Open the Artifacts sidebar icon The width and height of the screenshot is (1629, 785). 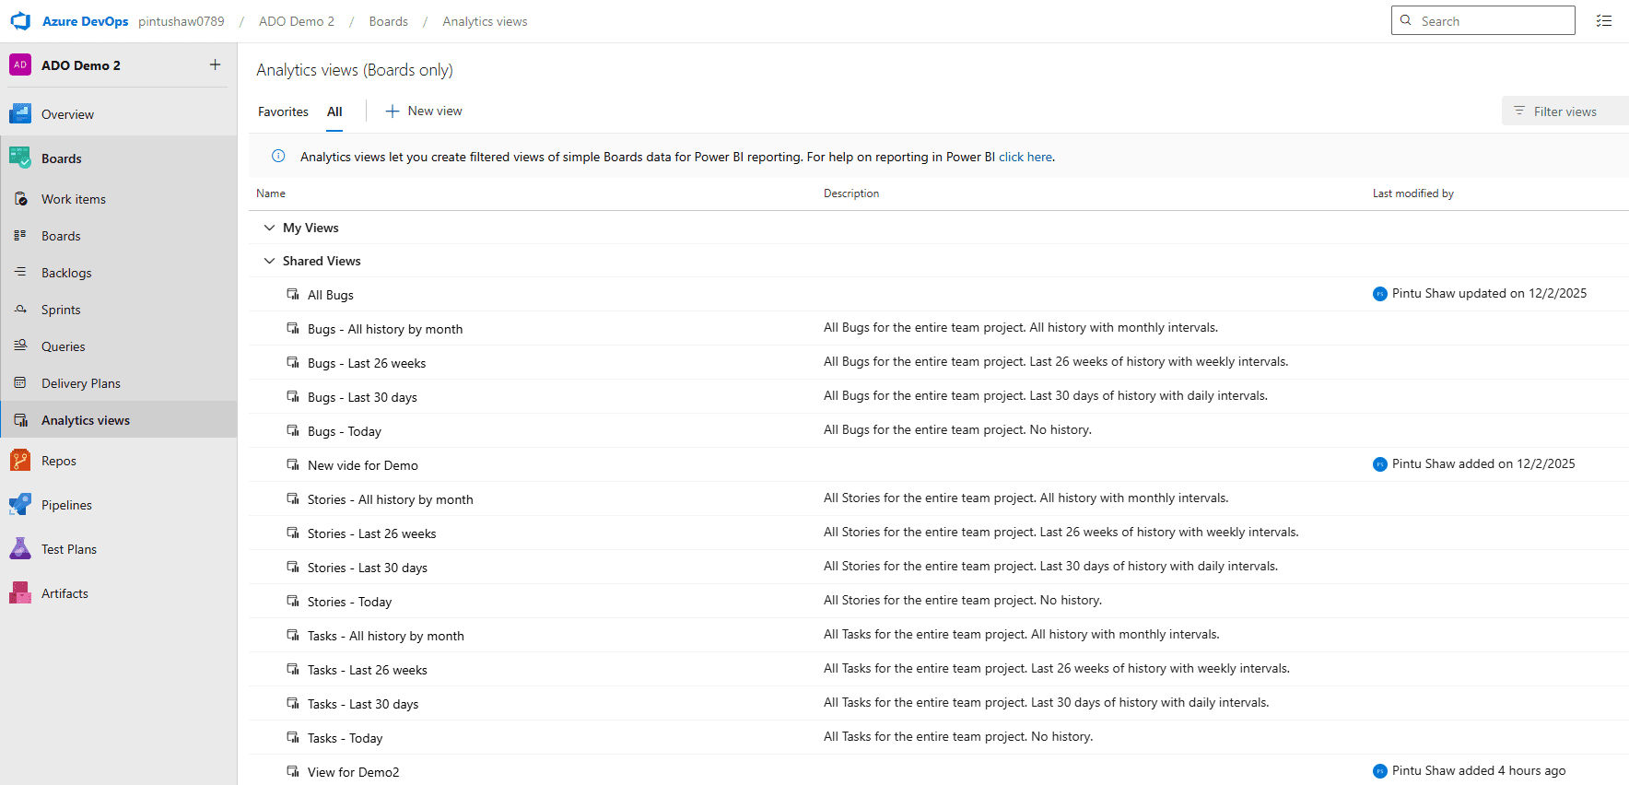click(x=20, y=593)
